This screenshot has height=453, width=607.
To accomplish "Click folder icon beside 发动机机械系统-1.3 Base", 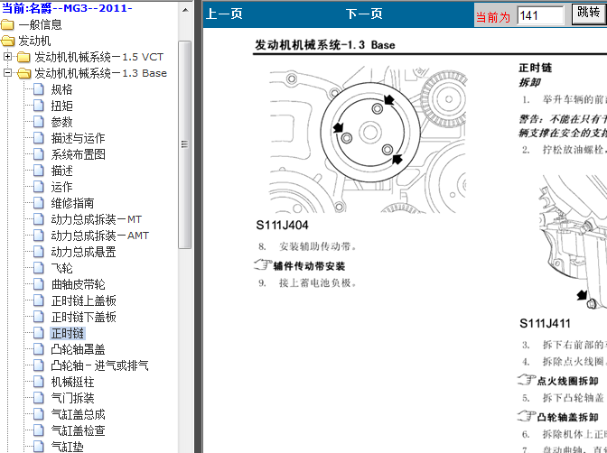I will point(24,73).
